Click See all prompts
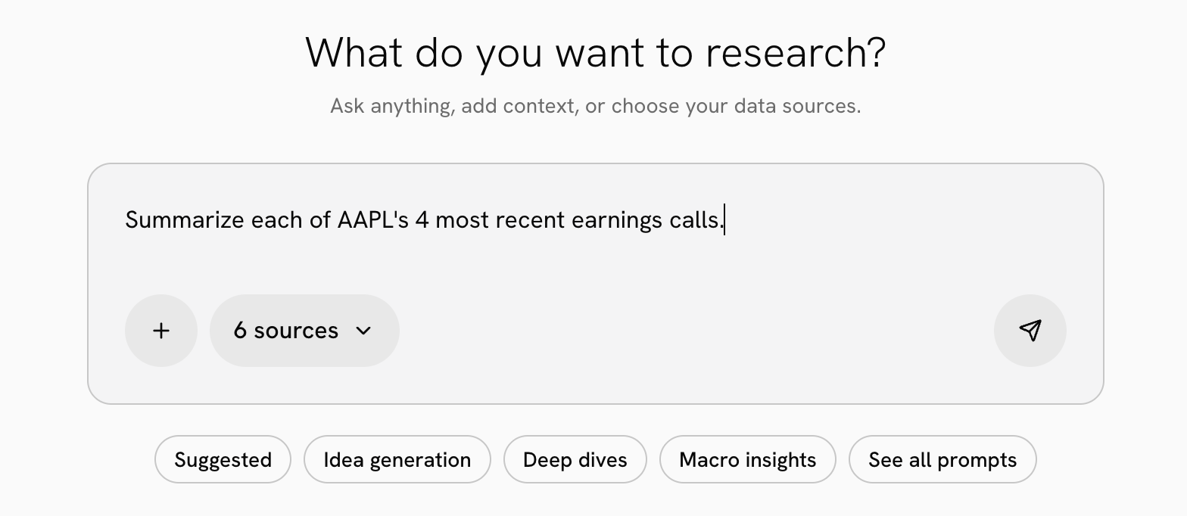Viewport: 1187px width, 516px height. tap(942, 459)
